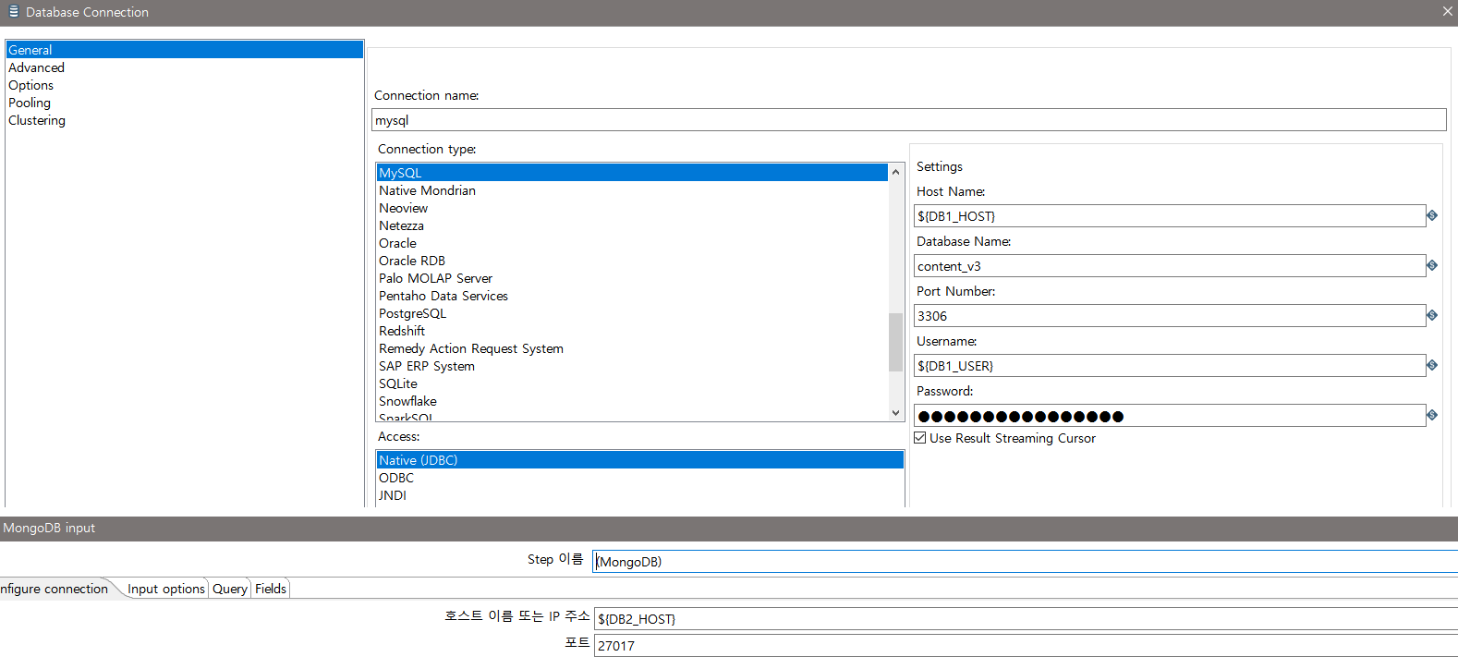
Task: Click the Connection name input field
Action: point(908,120)
